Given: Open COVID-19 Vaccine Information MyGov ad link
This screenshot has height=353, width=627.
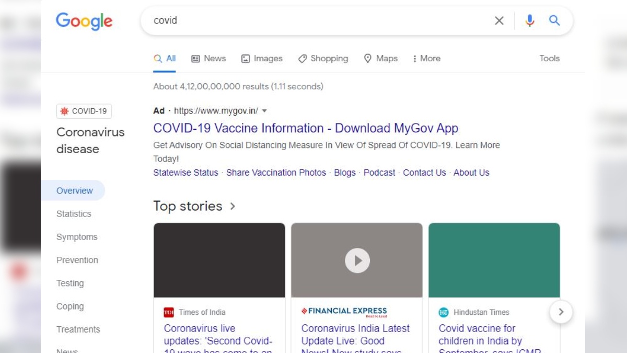Looking at the screenshot, I should [306, 128].
